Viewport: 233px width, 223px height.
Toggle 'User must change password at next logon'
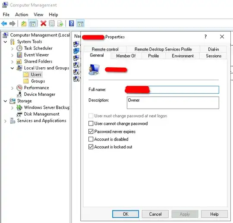(x=91, y=116)
